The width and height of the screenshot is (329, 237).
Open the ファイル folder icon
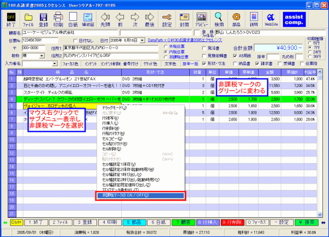(x=28, y=20)
